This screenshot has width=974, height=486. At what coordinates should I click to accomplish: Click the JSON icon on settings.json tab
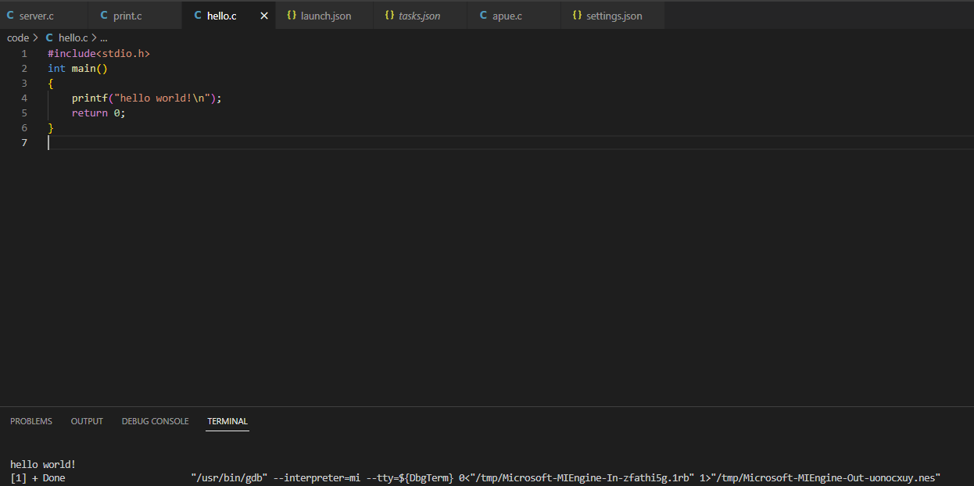tap(578, 15)
